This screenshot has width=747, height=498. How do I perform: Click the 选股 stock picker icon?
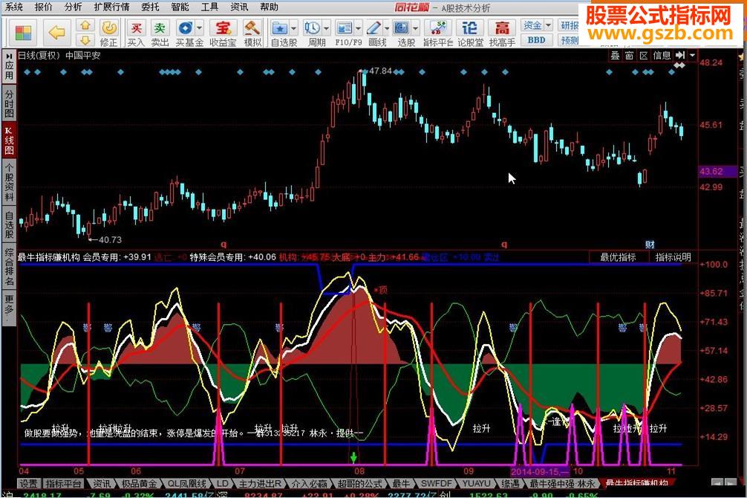pos(402,28)
